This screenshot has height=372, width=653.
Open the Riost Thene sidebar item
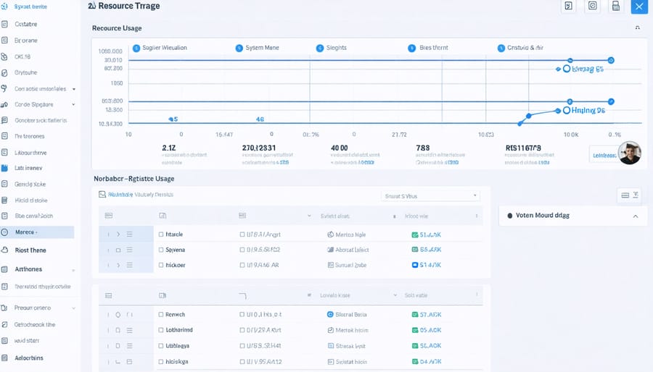tap(30, 250)
